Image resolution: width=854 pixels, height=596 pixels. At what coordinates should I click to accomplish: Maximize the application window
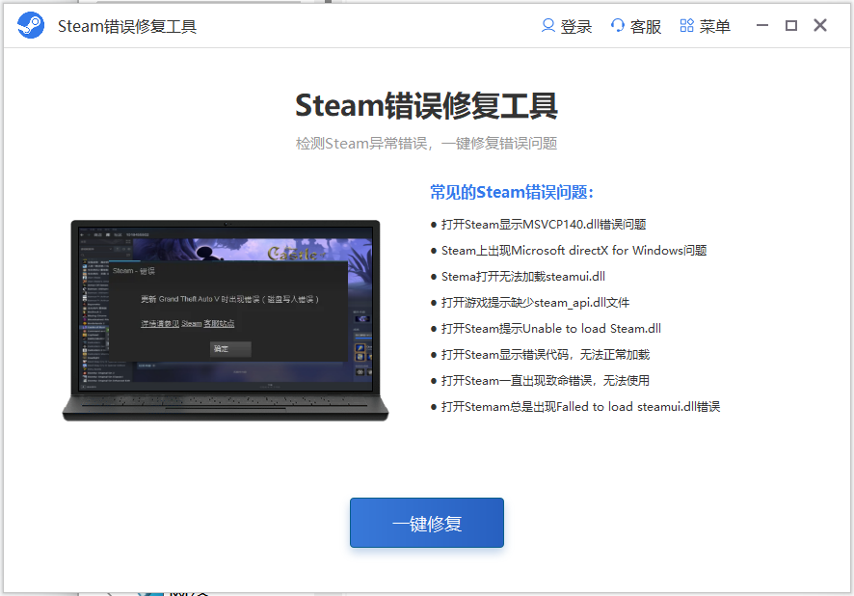pos(789,25)
